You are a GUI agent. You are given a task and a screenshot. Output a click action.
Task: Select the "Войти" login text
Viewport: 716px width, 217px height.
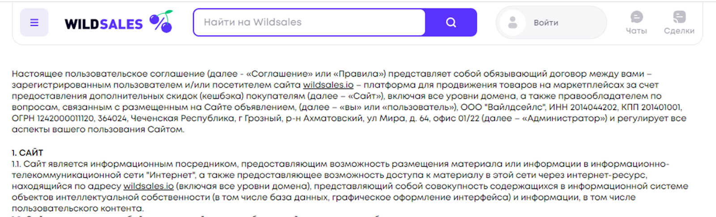[x=546, y=23]
